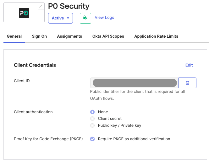Viewport: 209px width, 161px height.
Task: Click the green lock icon button
Action: pos(85,18)
